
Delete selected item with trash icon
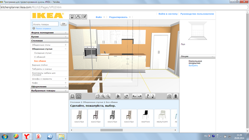pos(176,96)
